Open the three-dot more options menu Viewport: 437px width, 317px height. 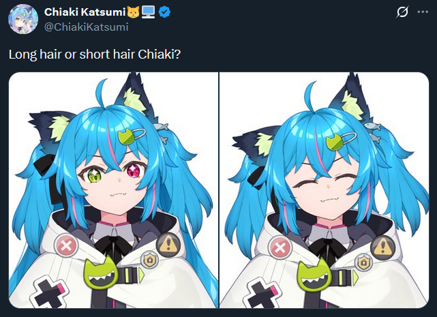pyautogui.click(x=423, y=12)
